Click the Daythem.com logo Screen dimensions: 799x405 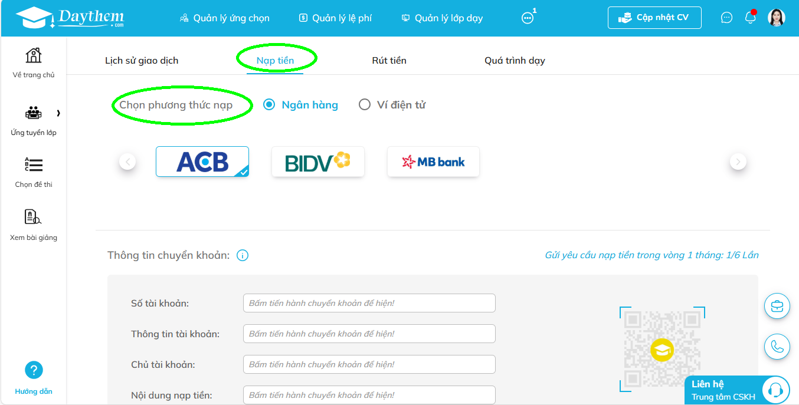click(x=70, y=18)
